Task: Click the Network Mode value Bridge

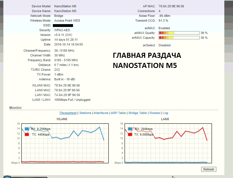Action: tap(59, 16)
